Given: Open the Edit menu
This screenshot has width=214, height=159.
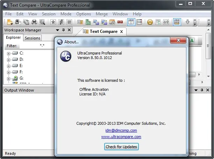Looking at the screenshot, I should point(20,14).
